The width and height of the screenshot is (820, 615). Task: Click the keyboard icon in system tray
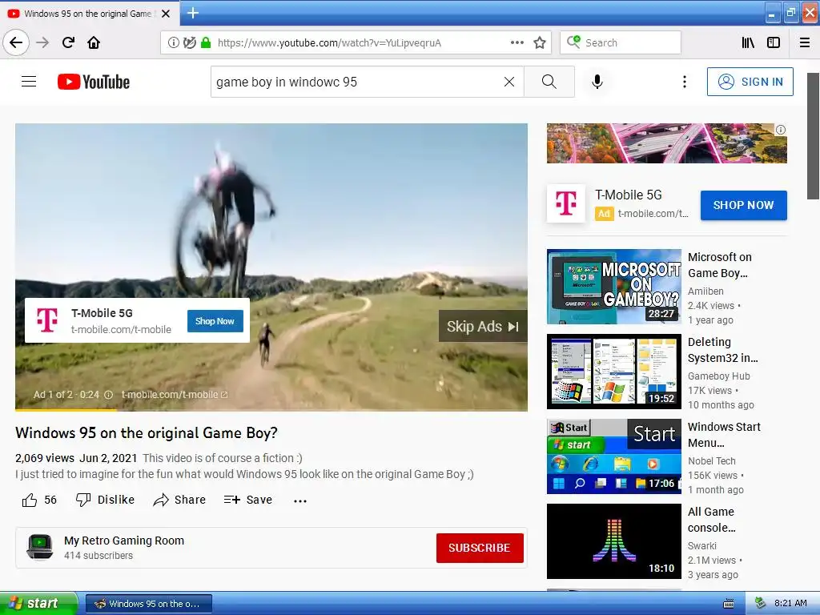coord(728,604)
